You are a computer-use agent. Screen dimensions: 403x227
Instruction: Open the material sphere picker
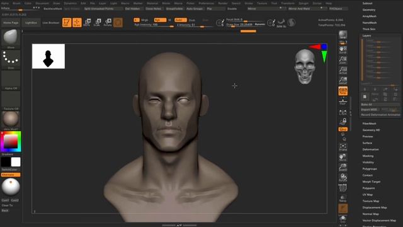(11, 119)
